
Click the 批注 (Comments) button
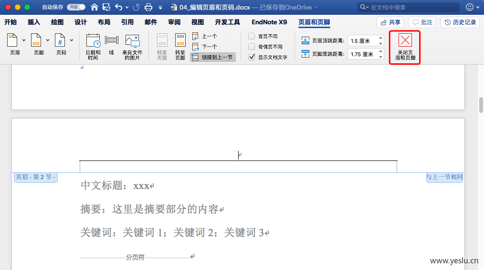422,22
